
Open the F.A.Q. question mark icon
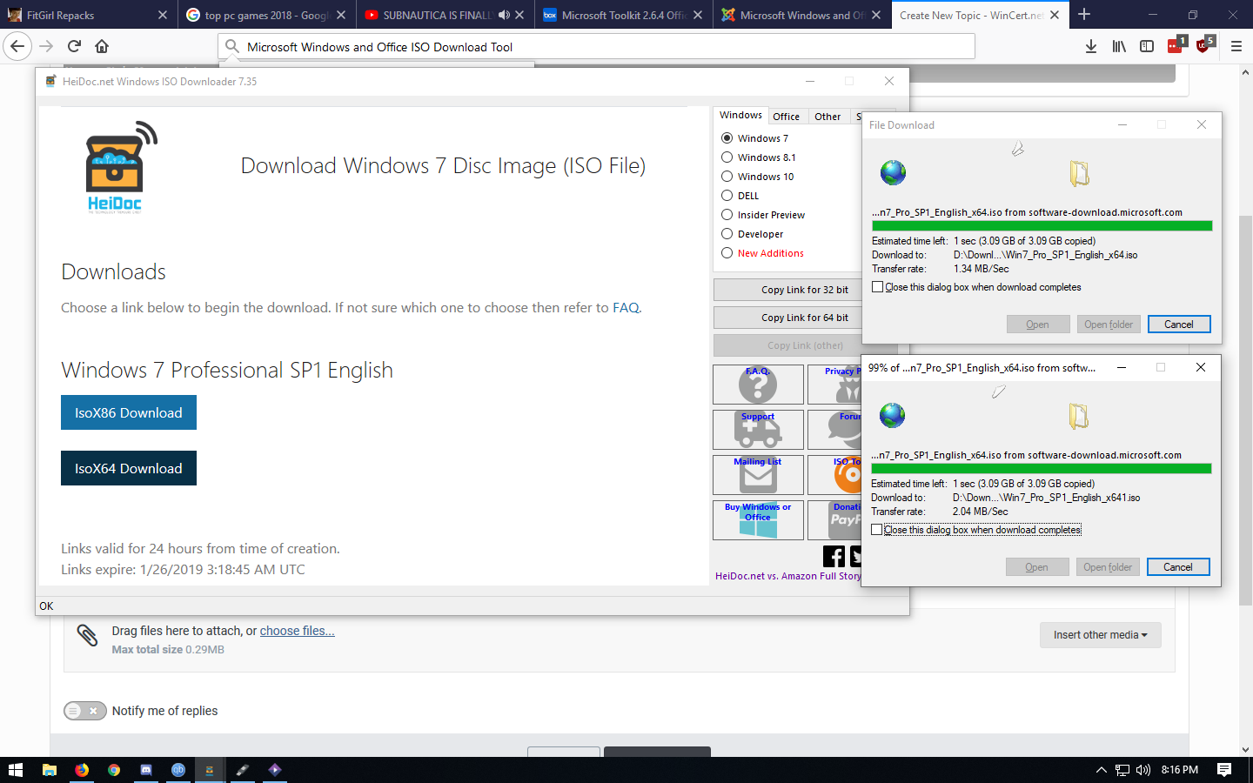(x=758, y=384)
